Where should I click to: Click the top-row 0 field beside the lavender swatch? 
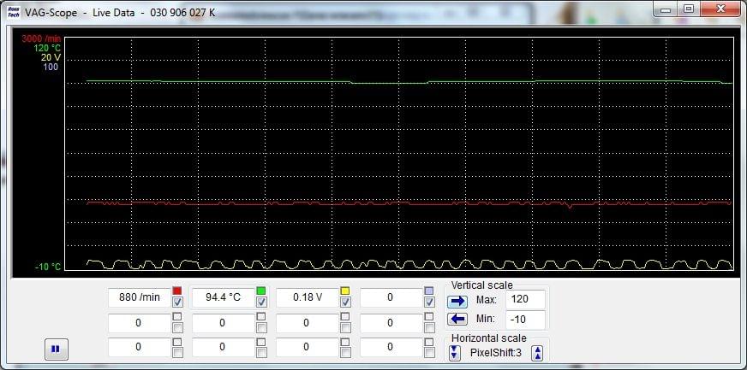pyautogui.click(x=391, y=298)
